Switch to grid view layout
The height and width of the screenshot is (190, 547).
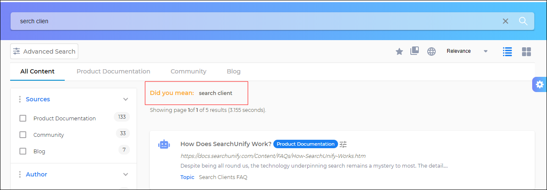(x=526, y=52)
